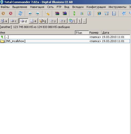This screenshot has width=131, height=134.
Task: Refresh the panel with the blue arrows icon
Action: [20, 13]
